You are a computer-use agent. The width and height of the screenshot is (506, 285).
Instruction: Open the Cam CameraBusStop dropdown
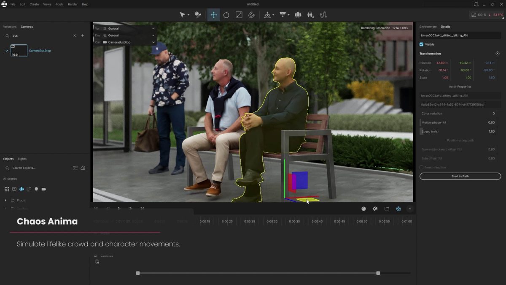pos(153,42)
